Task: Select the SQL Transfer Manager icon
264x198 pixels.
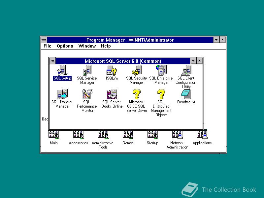Action: pos(62,94)
